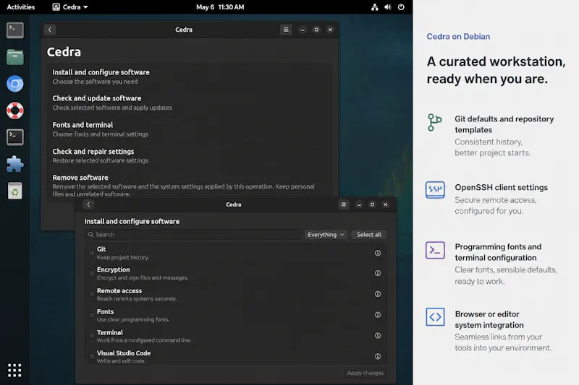
Task: Expand the Everything filter dropdown
Action: pos(326,235)
